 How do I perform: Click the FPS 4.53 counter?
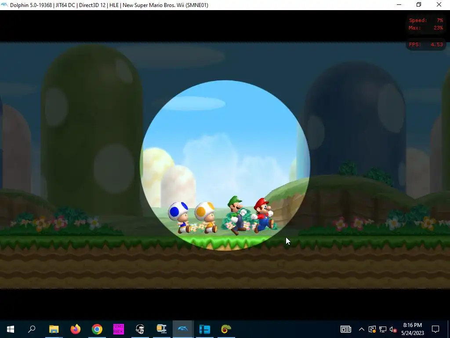click(426, 44)
